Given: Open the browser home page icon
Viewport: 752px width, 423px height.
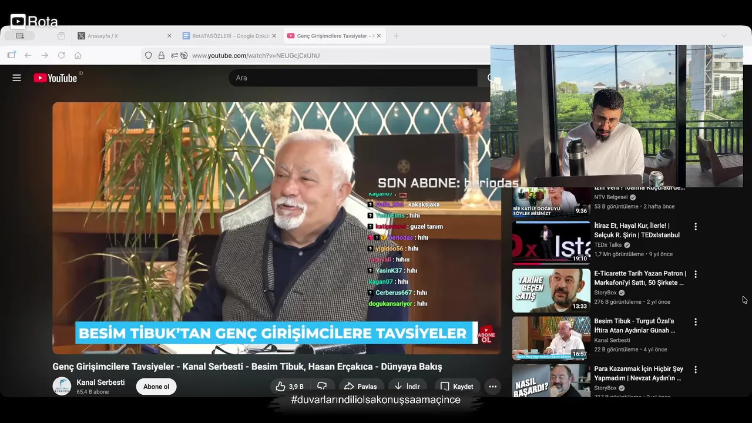Looking at the screenshot, I should point(78,55).
